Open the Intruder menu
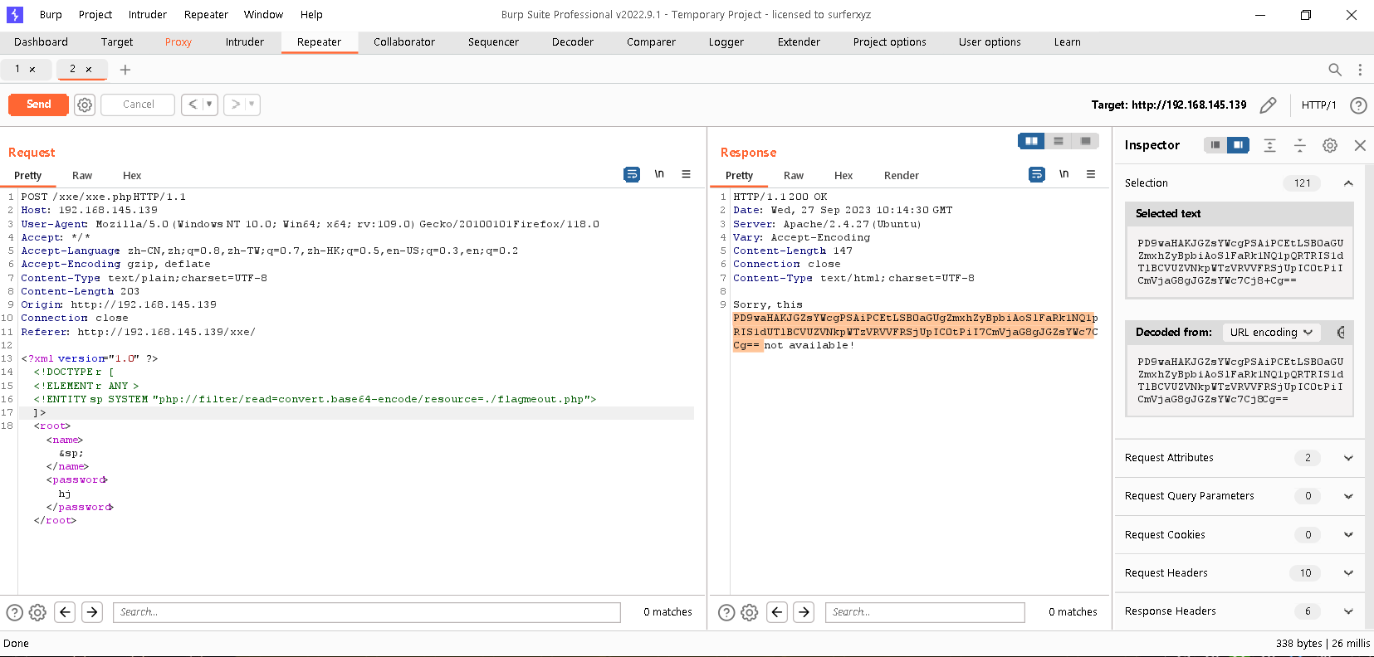The image size is (1374, 657). [x=148, y=14]
